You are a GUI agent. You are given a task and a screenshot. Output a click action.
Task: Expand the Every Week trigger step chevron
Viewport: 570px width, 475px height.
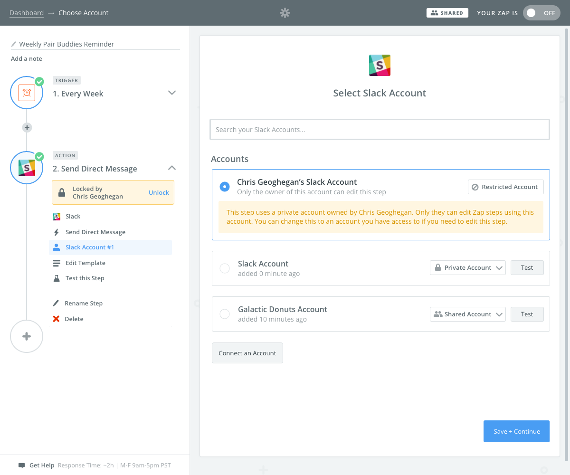coord(172,93)
